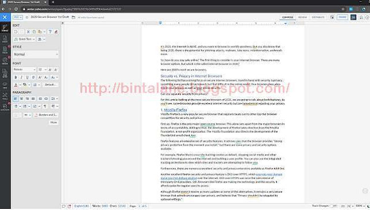Click the Paste clipboard icon
This screenshot has width=370, height=210.
[40, 32]
